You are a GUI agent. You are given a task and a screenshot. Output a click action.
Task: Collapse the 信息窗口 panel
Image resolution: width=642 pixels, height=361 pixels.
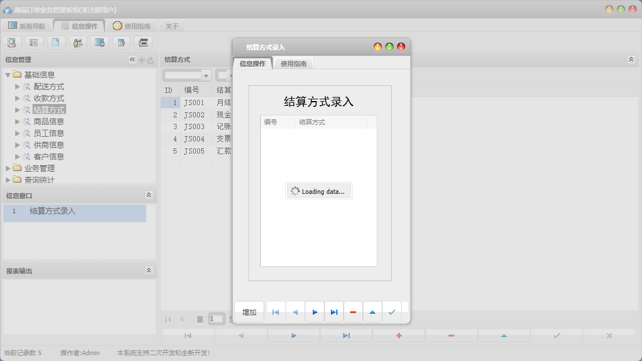(150, 195)
